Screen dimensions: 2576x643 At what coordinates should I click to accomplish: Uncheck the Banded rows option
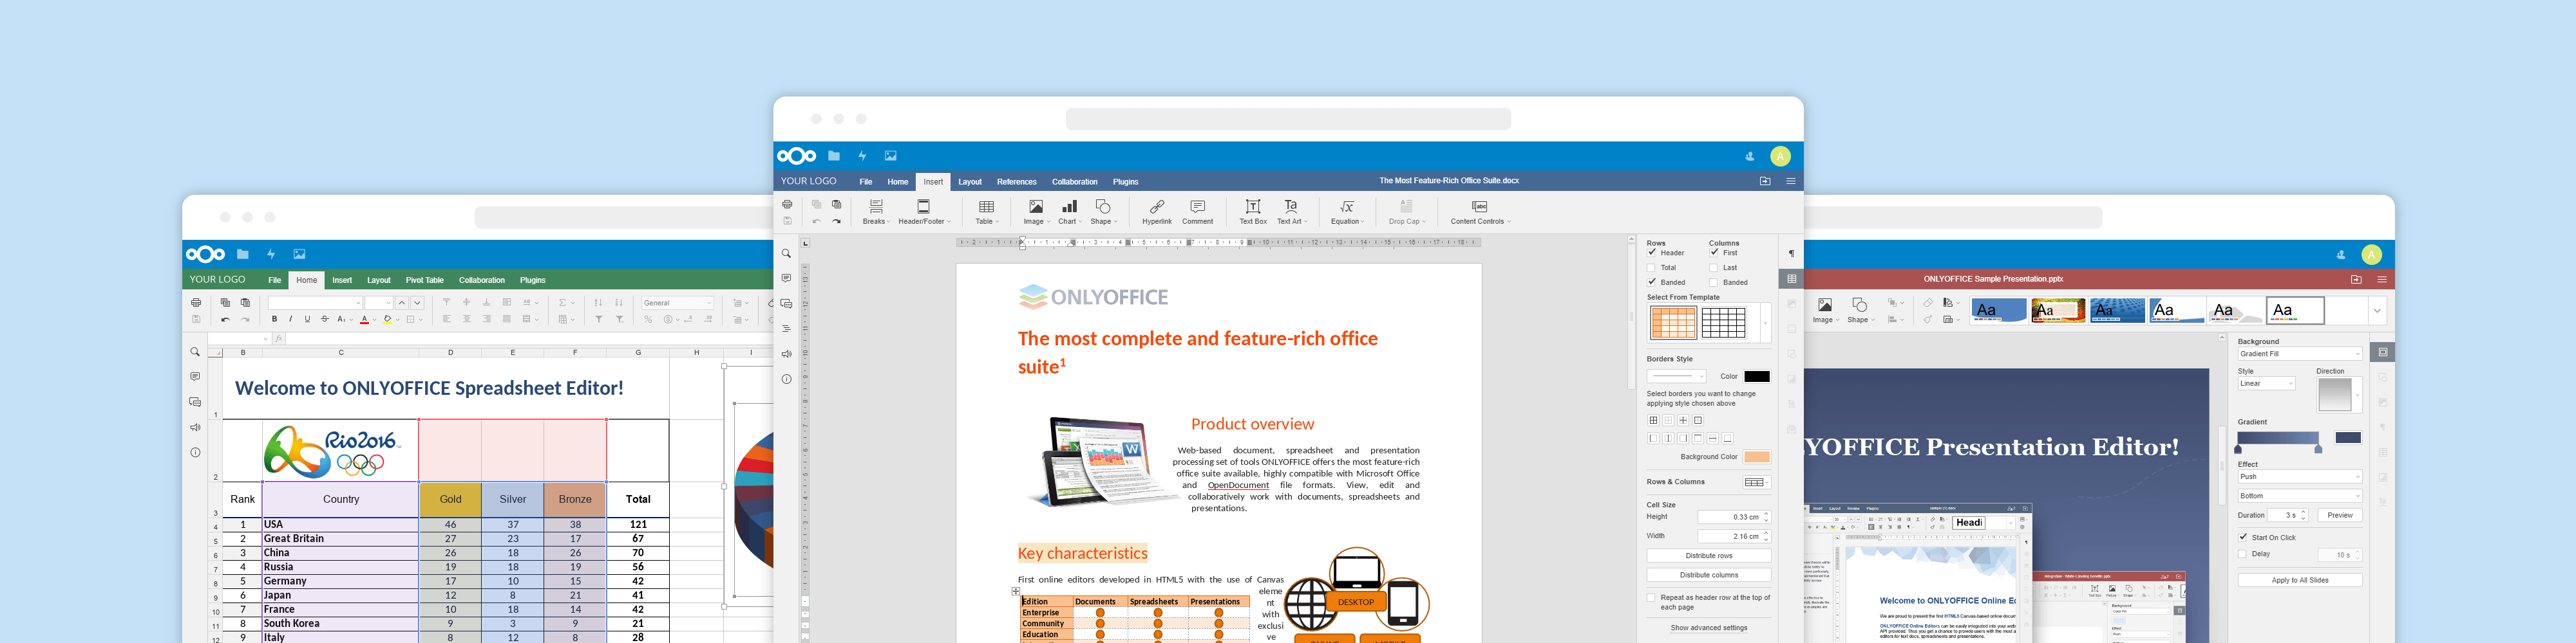tap(1652, 282)
